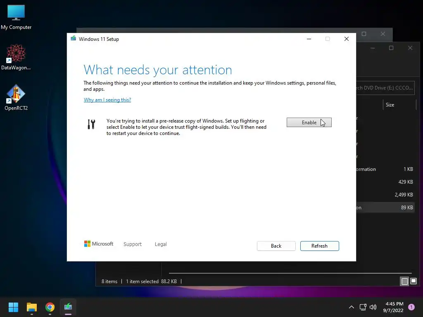
Task: Click the wrench and screwdriver tools icon
Action: point(91,124)
